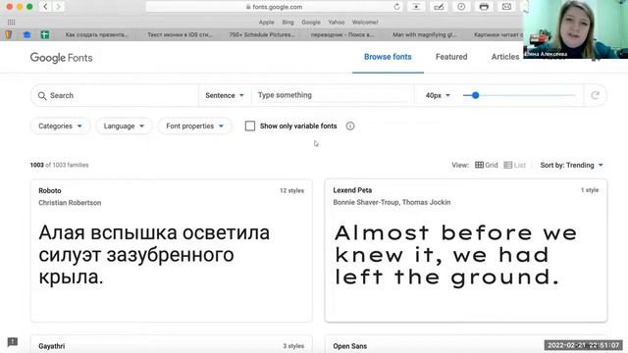Screen dimensions: 628x353
Task: Expand the Categories filter dropdown
Action: (60, 126)
